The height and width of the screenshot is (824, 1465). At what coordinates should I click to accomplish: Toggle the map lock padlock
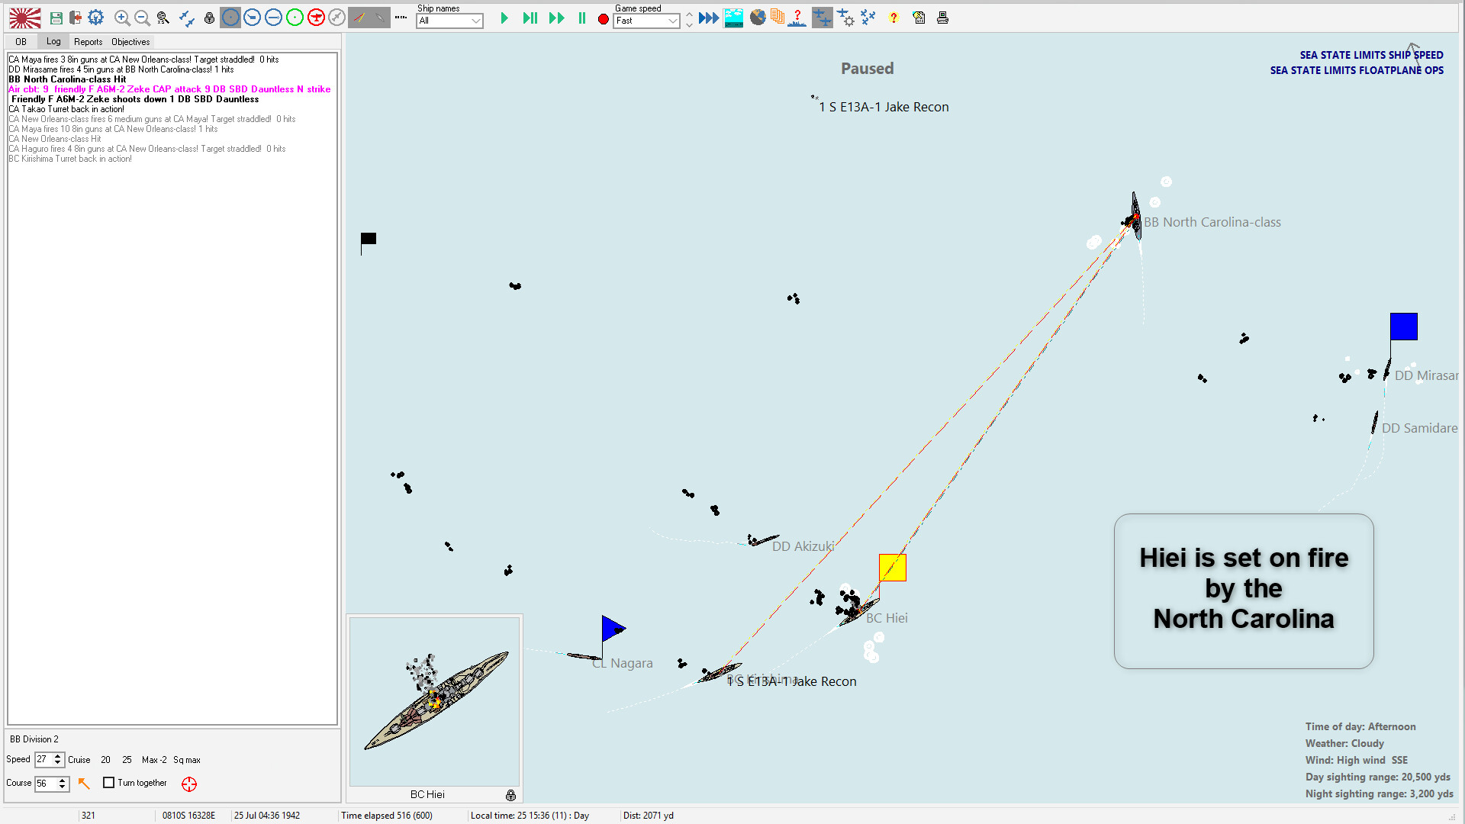pyautogui.click(x=210, y=18)
